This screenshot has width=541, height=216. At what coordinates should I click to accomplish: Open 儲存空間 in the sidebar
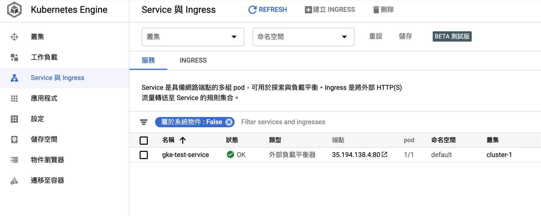[64, 139]
